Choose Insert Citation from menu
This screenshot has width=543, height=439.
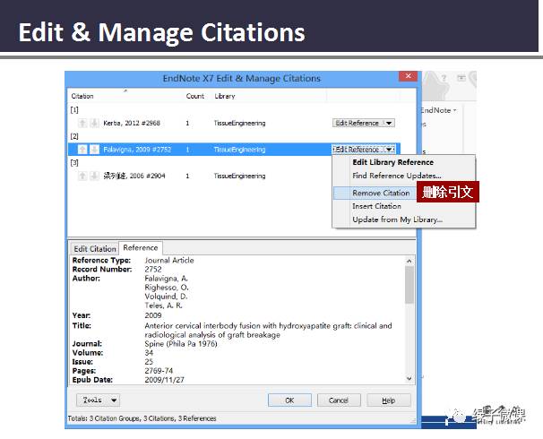point(376,206)
